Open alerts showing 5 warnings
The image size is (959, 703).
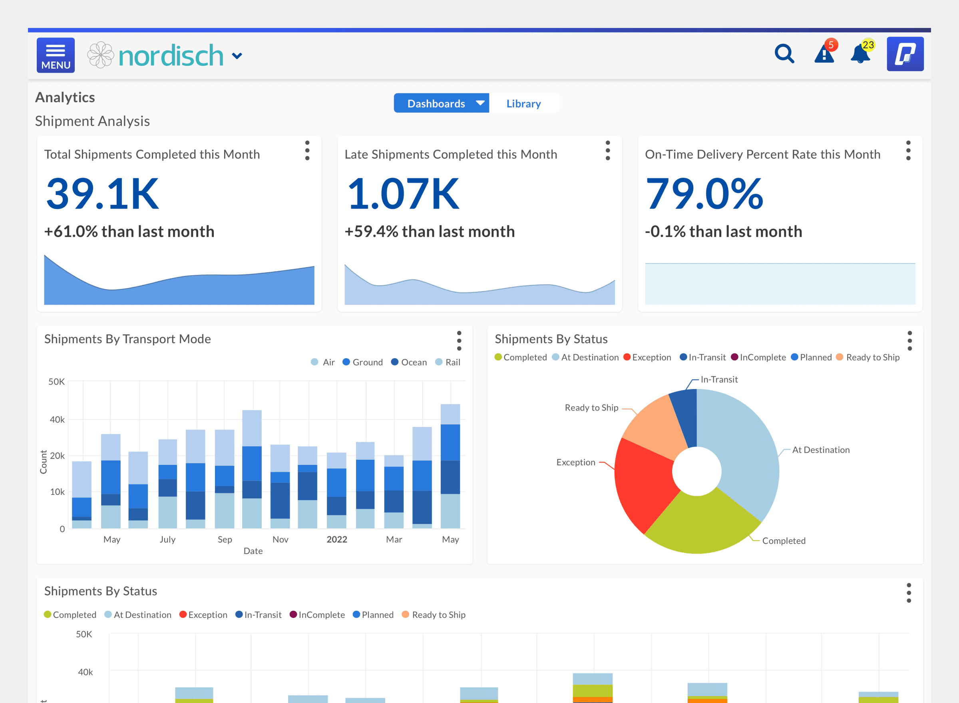824,56
